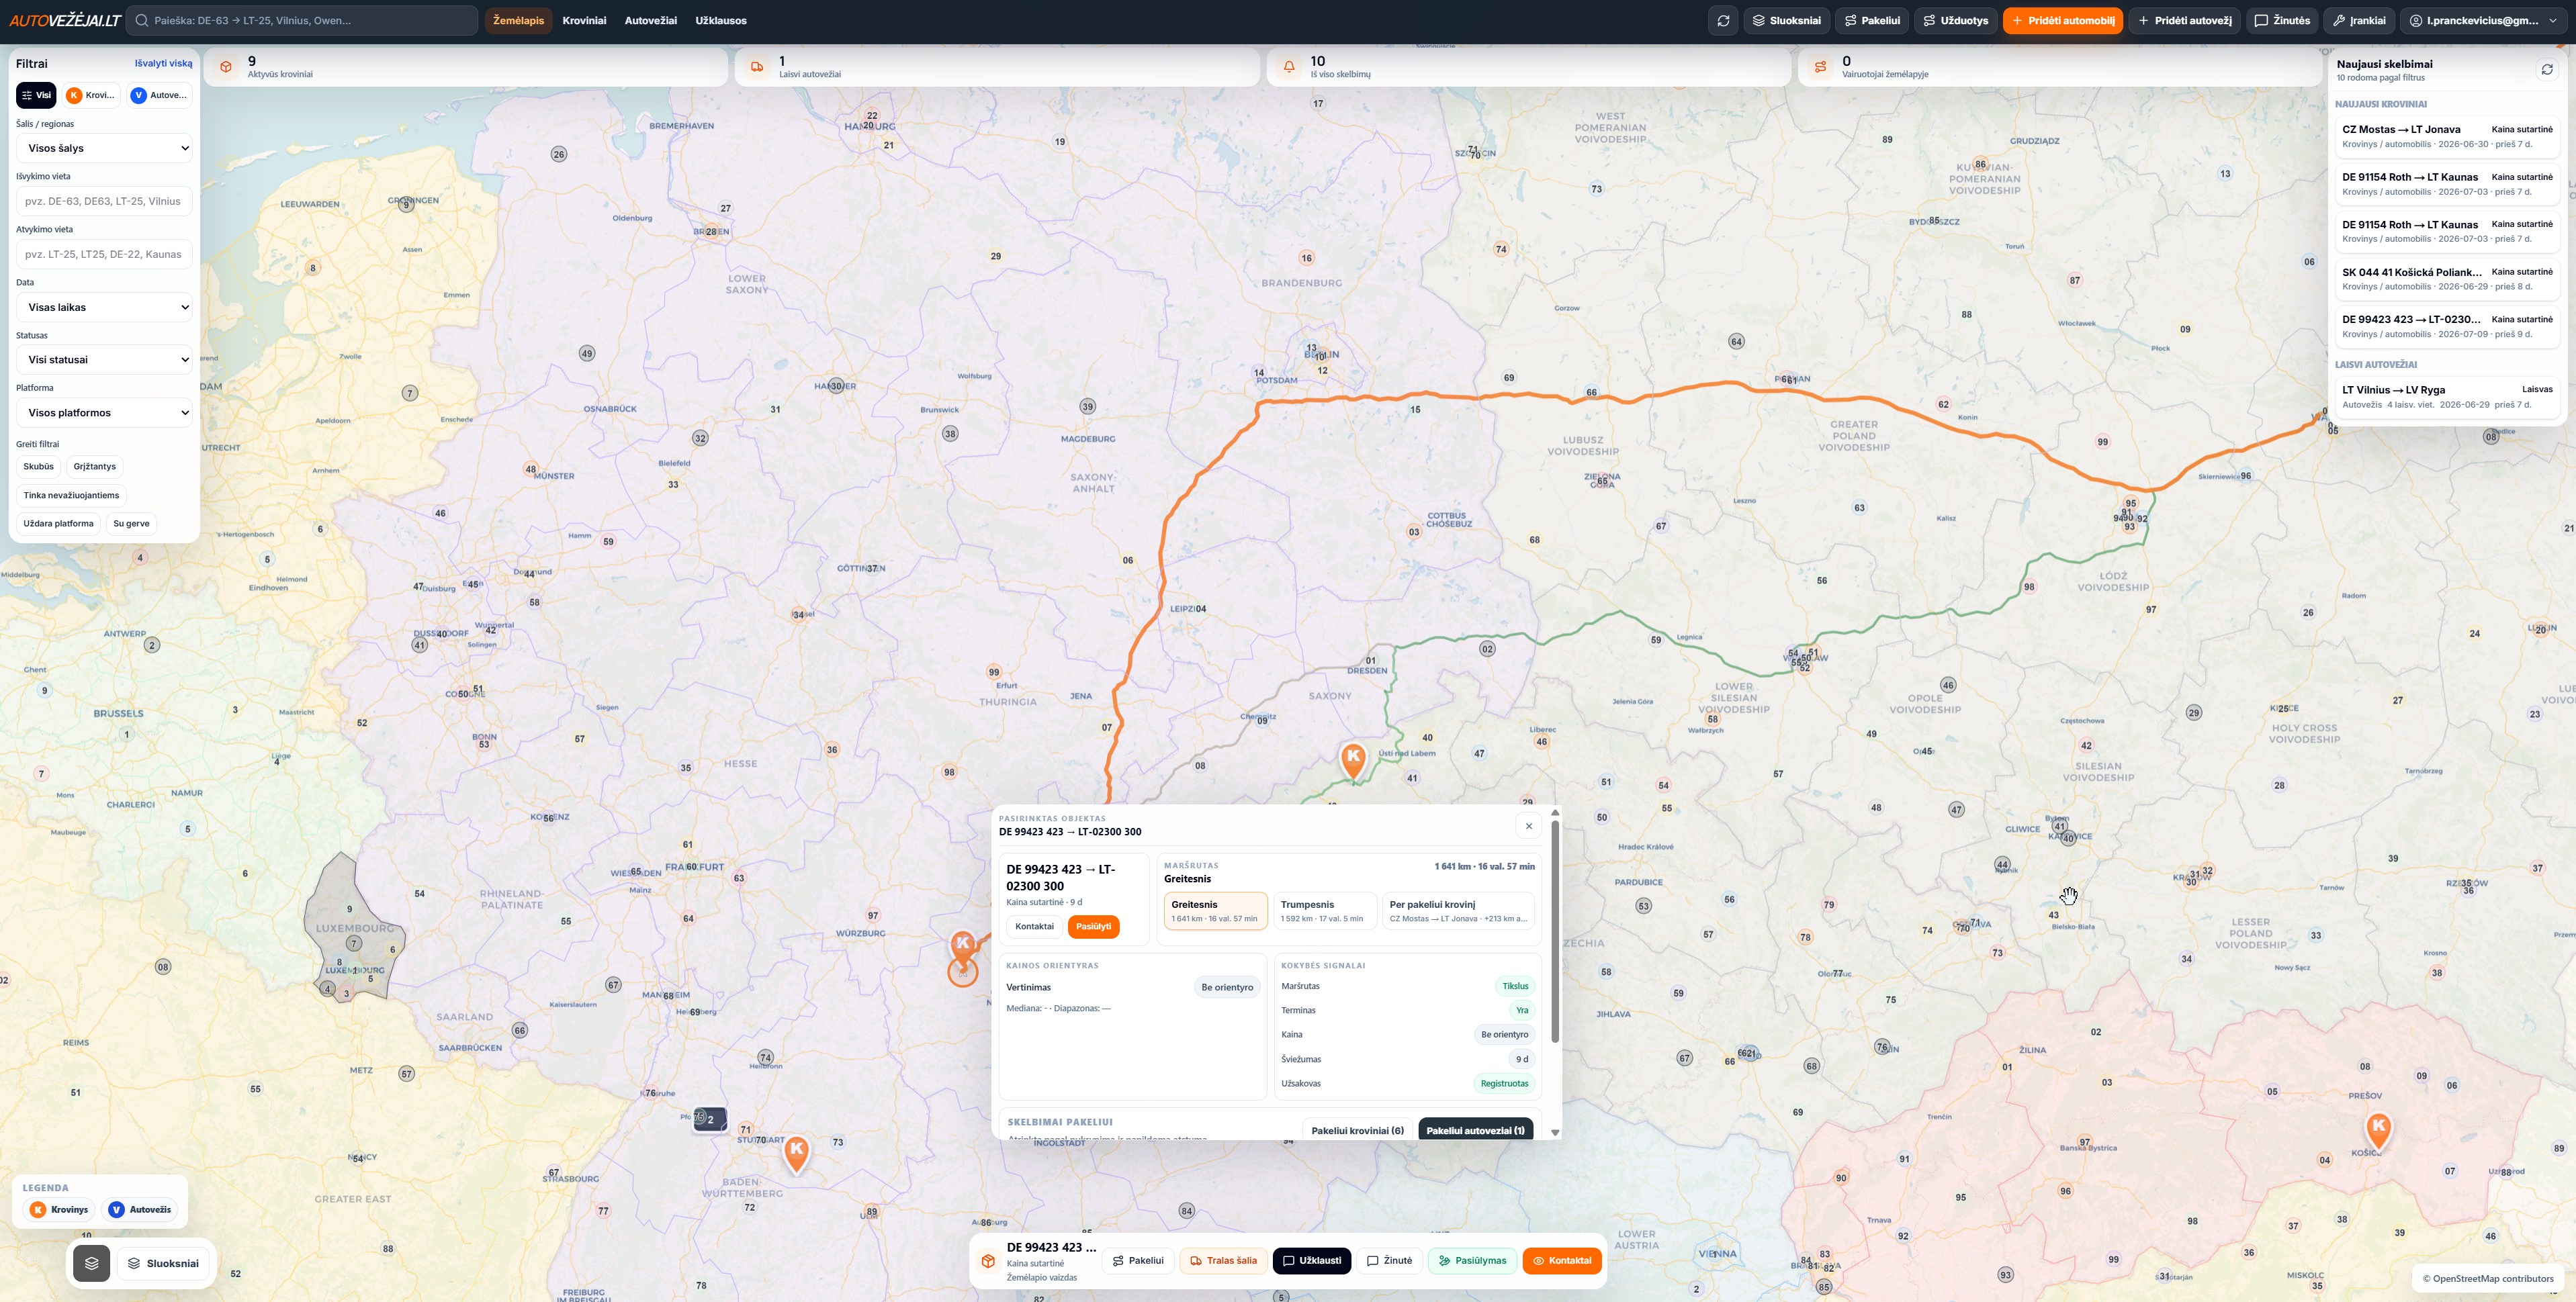Click the popup vertical scrollbar
2576x1302 pixels.
(x=1555, y=932)
